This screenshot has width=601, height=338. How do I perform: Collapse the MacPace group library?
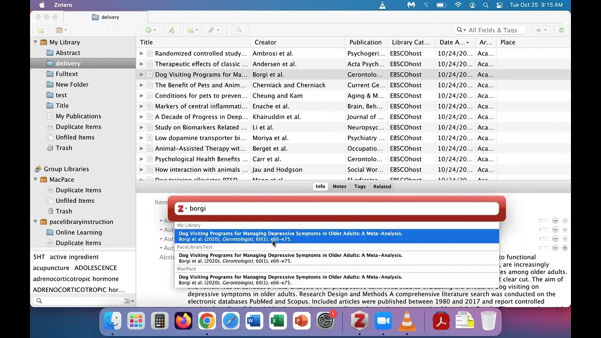[35, 179]
